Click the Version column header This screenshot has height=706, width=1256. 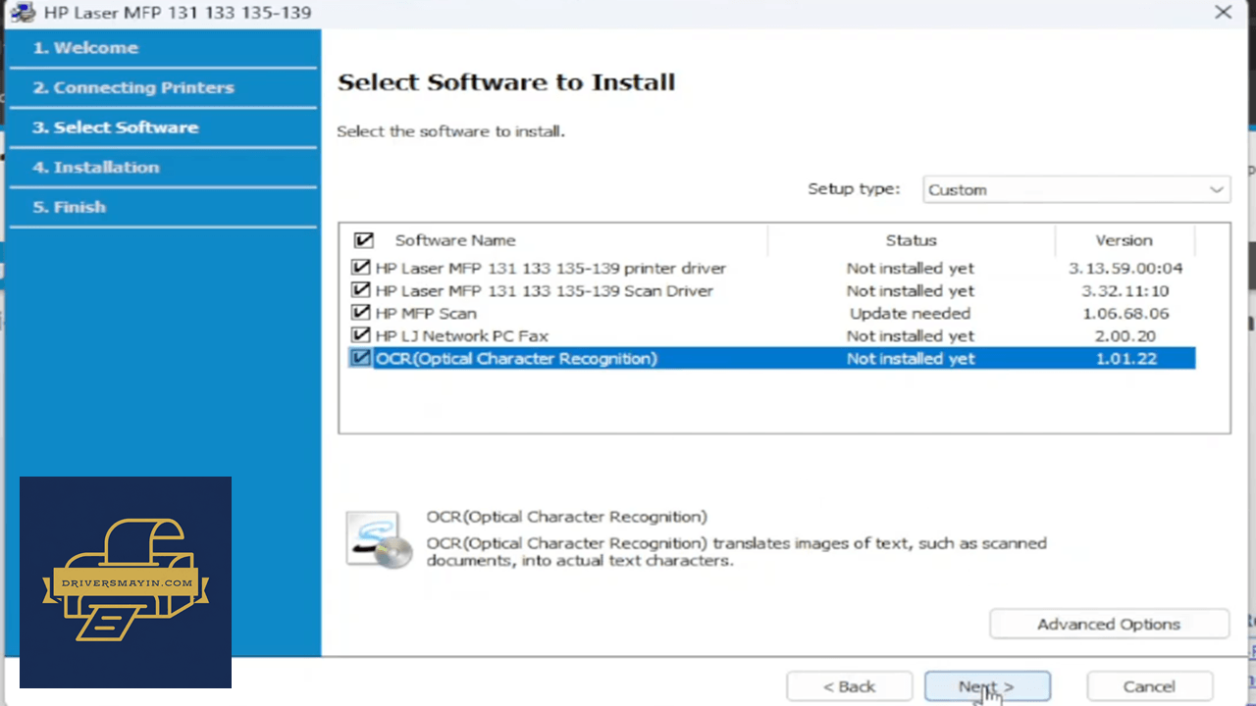[x=1125, y=240]
